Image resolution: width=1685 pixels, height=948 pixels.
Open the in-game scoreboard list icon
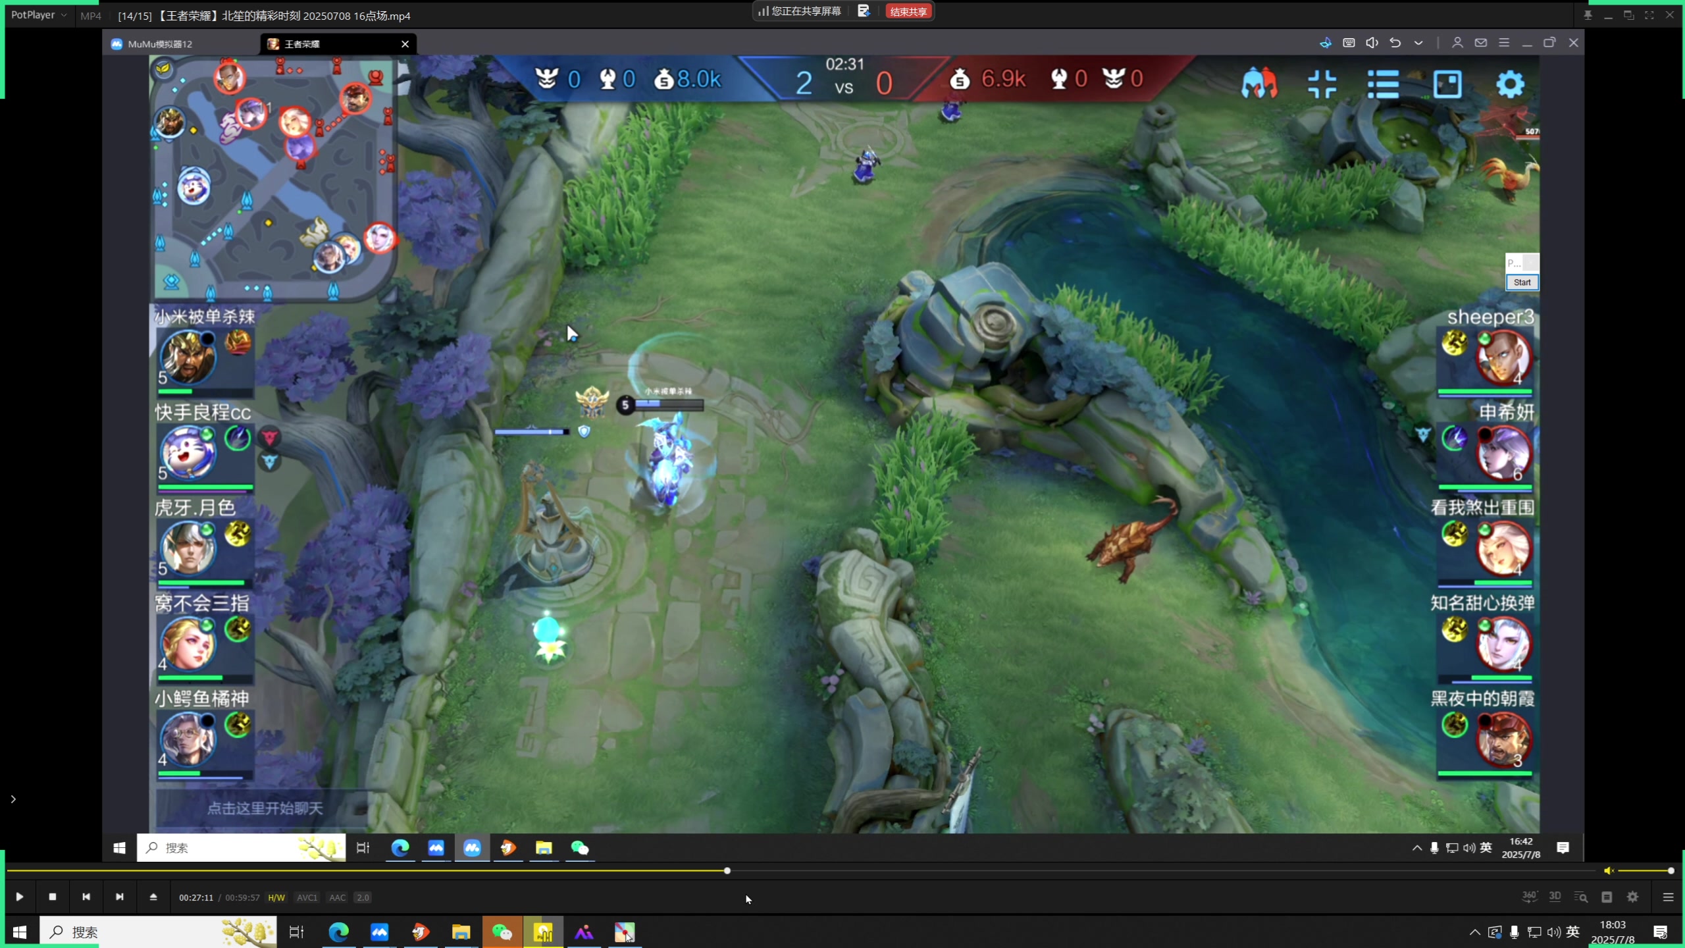[x=1383, y=84]
